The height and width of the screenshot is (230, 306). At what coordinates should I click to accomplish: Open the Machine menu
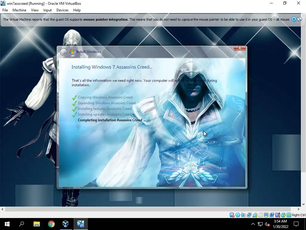click(19, 10)
